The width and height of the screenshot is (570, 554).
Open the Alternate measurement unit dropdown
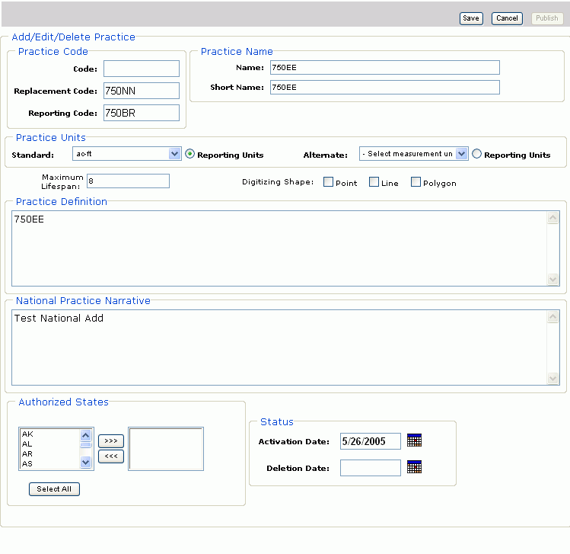pyautogui.click(x=413, y=154)
